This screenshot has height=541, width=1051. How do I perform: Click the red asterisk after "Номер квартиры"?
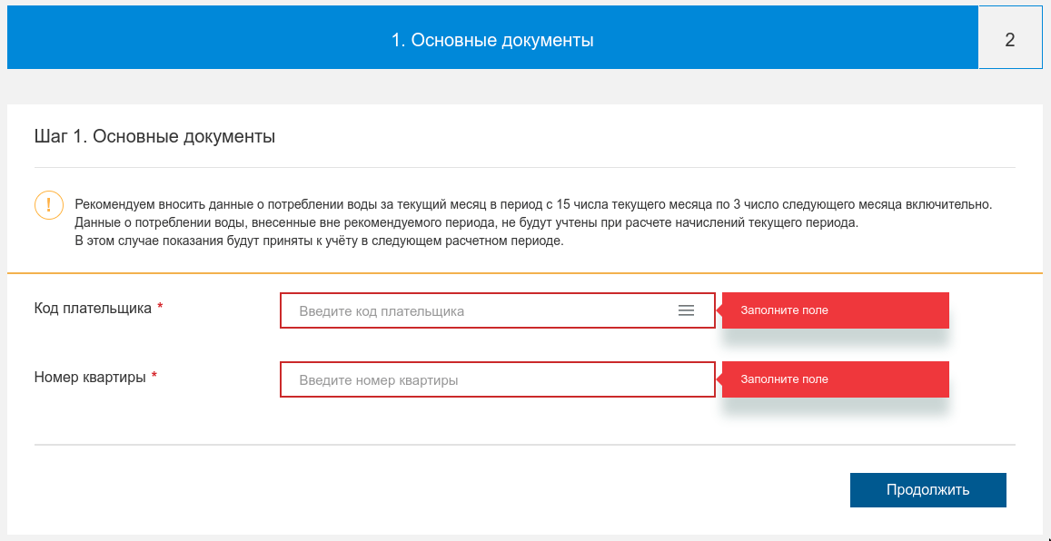click(x=154, y=377)
